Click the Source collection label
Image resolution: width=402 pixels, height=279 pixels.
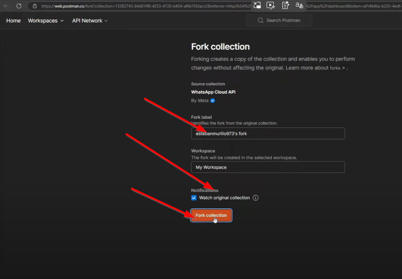click(208, 84)
